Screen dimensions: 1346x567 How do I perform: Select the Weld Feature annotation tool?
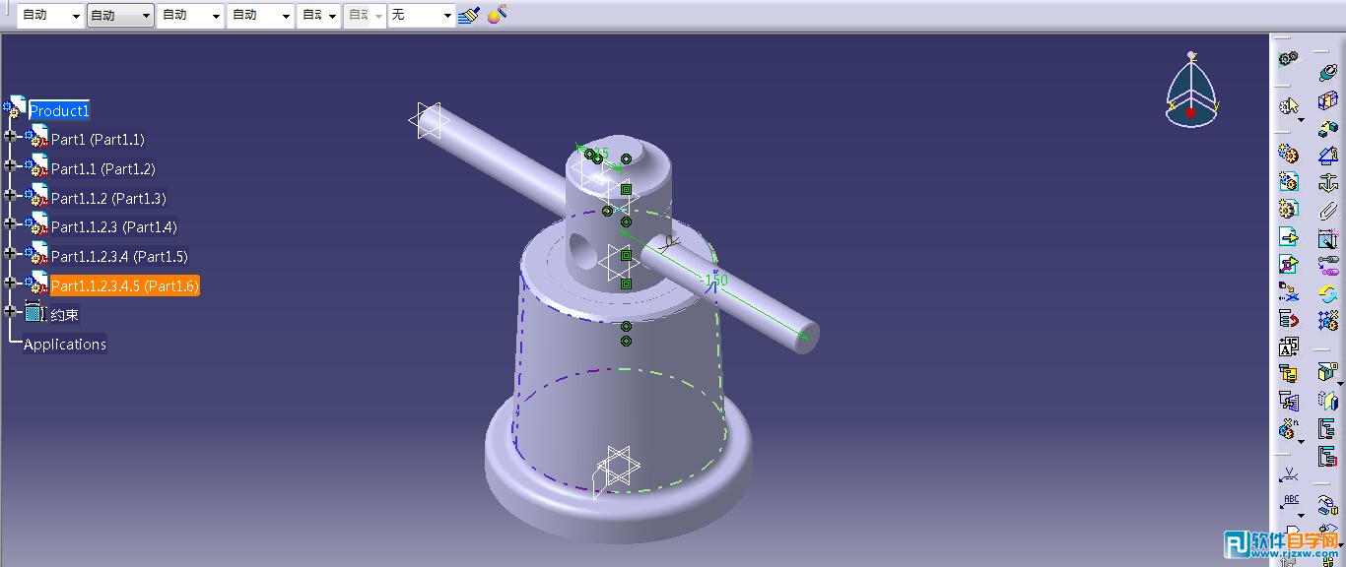(1288, 474)
